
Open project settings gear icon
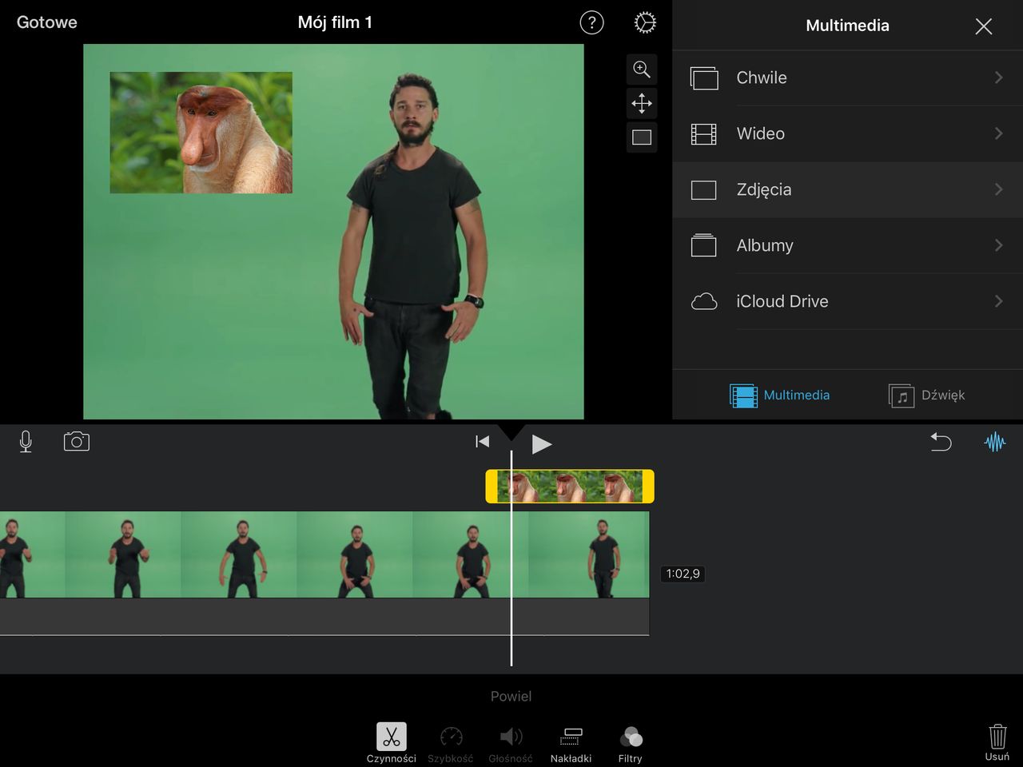(645, 23)
